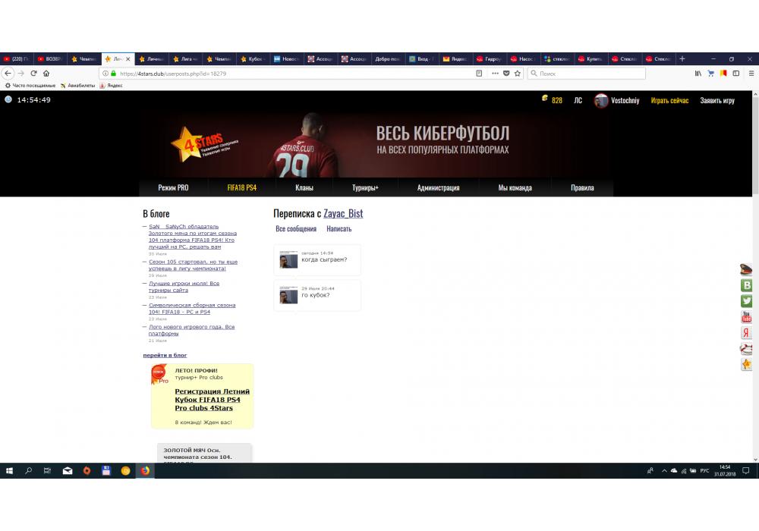
Task: Click the lifebuoy help sidebar icon
Action: tap(746, 349)
